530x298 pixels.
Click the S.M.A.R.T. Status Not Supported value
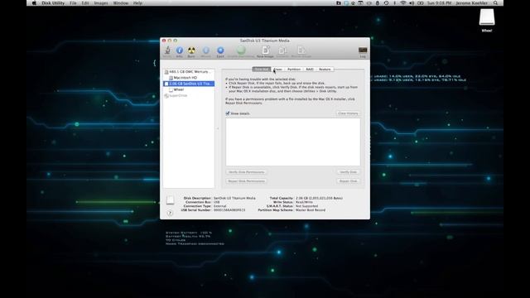(x=306, y=206)
